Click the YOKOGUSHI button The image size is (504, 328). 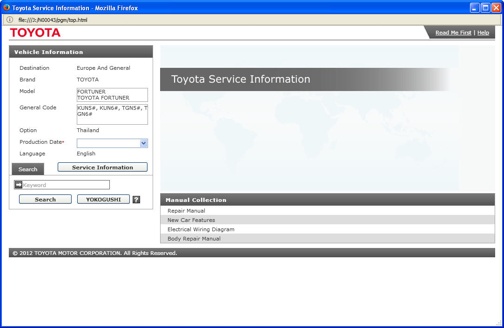tap(103, 199)
